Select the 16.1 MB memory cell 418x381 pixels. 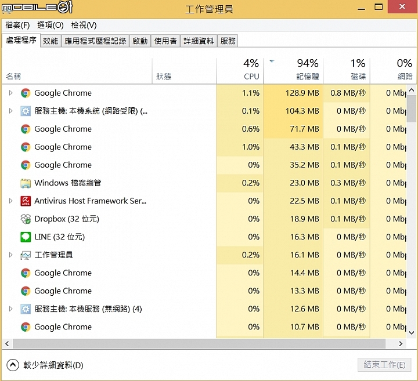293,255
